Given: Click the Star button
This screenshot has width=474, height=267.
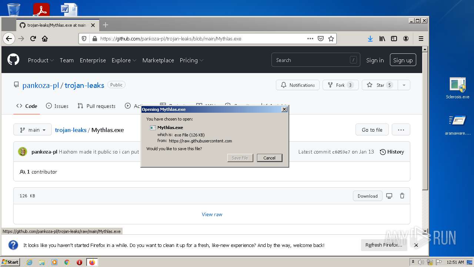Looking at the screenshot, I should pos(380,85).
